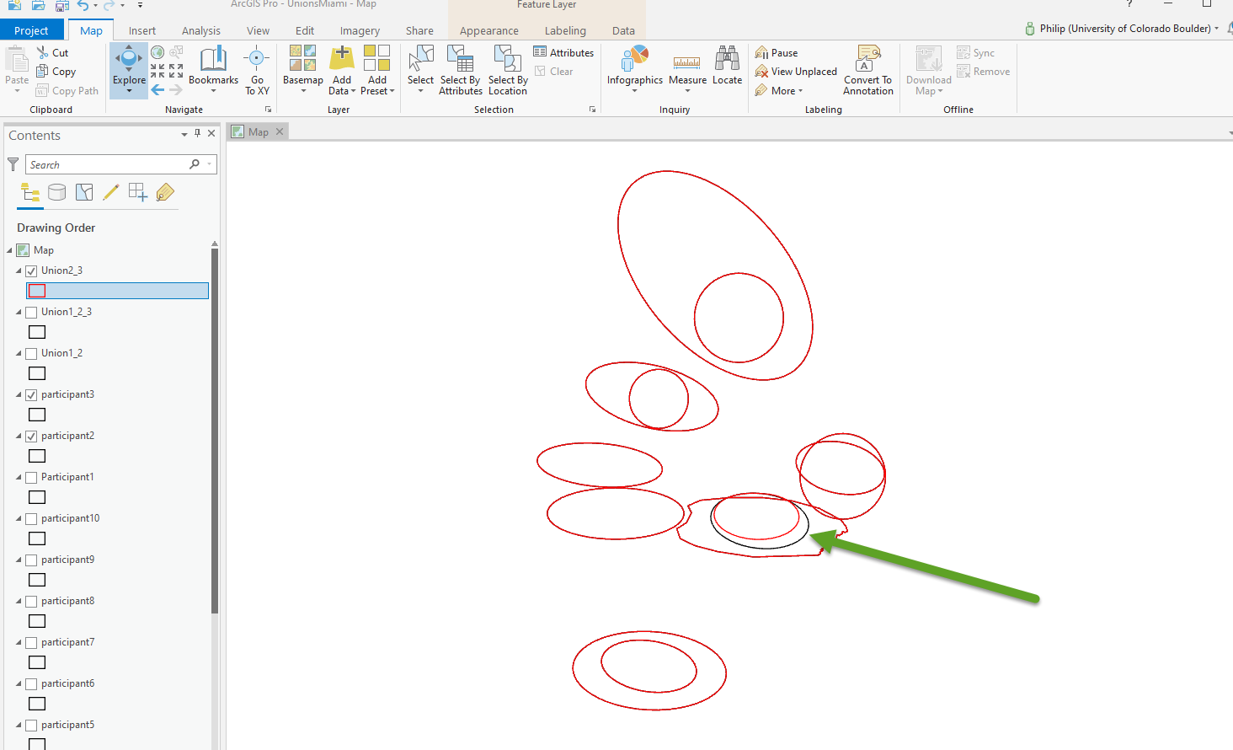Activate the Measure tool
The image size is (1233, 750).
(687, 69)
